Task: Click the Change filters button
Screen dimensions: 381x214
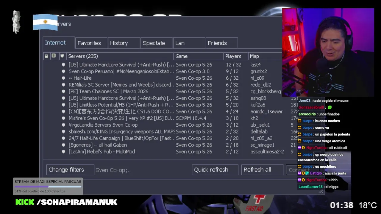Action: pyautogui.click(x=70, y=170)
